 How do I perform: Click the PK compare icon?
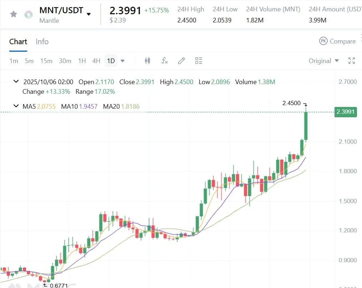point(323,41)
